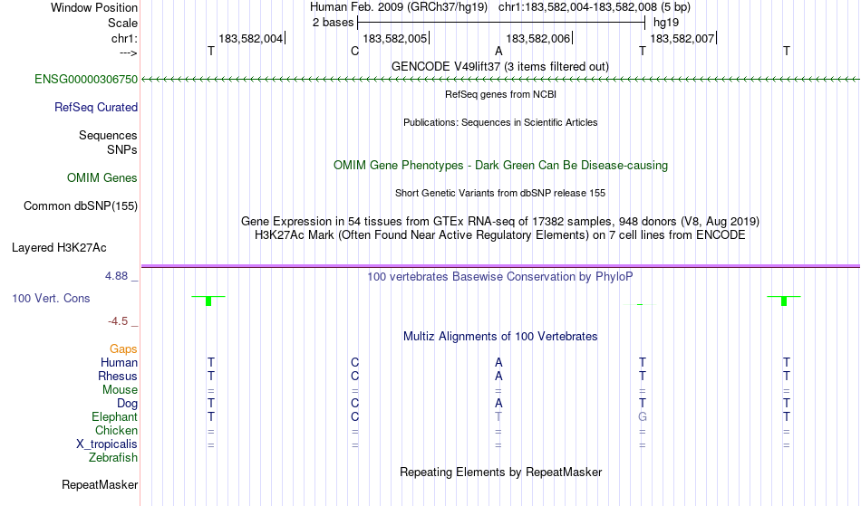
Task: Click the chr1: ruler label
Action: pyautogui.click(x=125, y=38)
